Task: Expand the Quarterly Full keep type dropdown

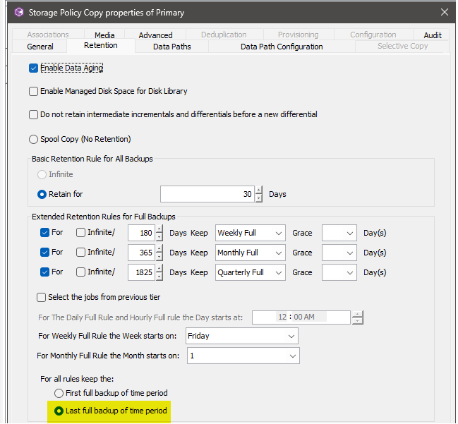Action: point(250,272)
